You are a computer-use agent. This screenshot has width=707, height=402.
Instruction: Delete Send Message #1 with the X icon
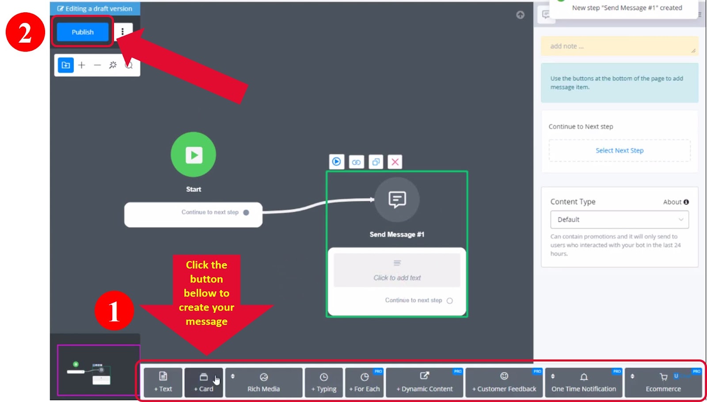pos(395,162)
